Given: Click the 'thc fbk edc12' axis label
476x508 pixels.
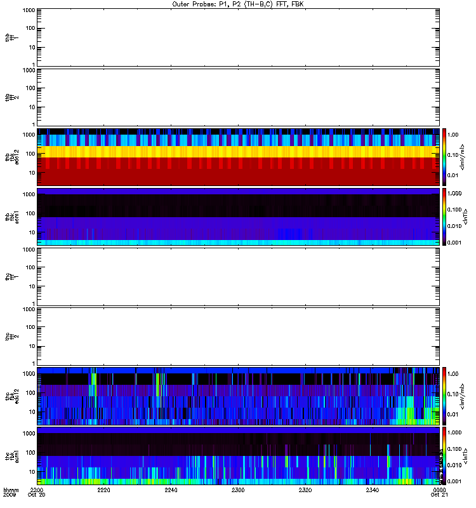Looking at the screenshot, I should [11, 396].
